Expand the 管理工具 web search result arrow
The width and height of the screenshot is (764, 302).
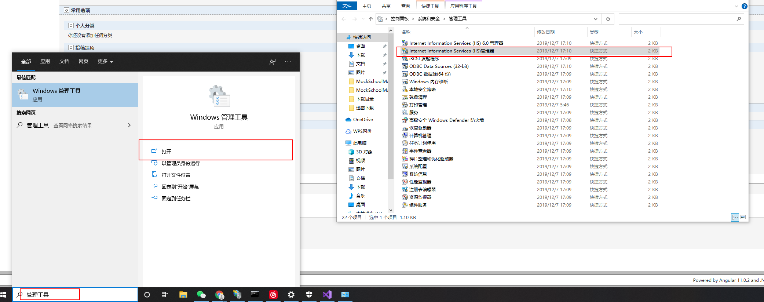coord(129,125)
